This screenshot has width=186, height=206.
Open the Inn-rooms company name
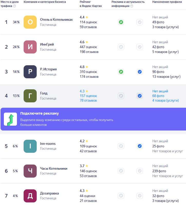pyautogui.click(x=48, y=144)
